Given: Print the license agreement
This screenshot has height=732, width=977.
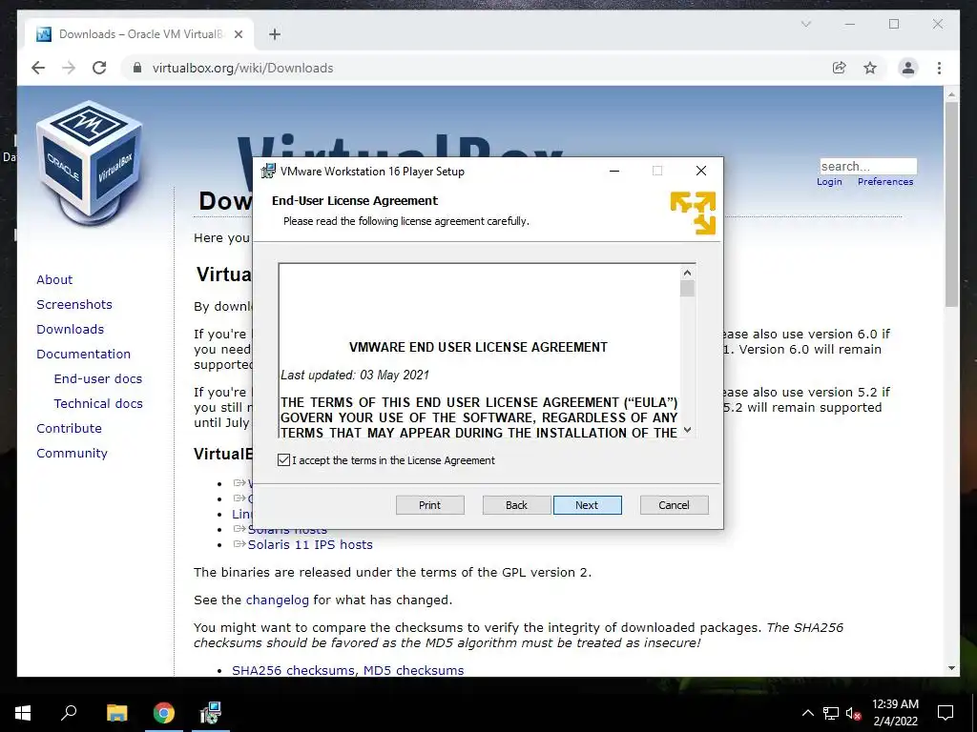Looking at the screenshot, I should (x=429, y=505).
